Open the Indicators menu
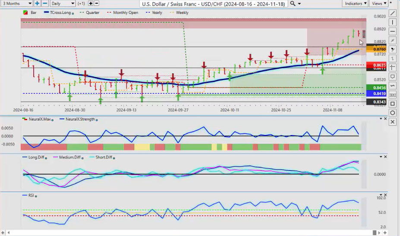 click(355, 3)
